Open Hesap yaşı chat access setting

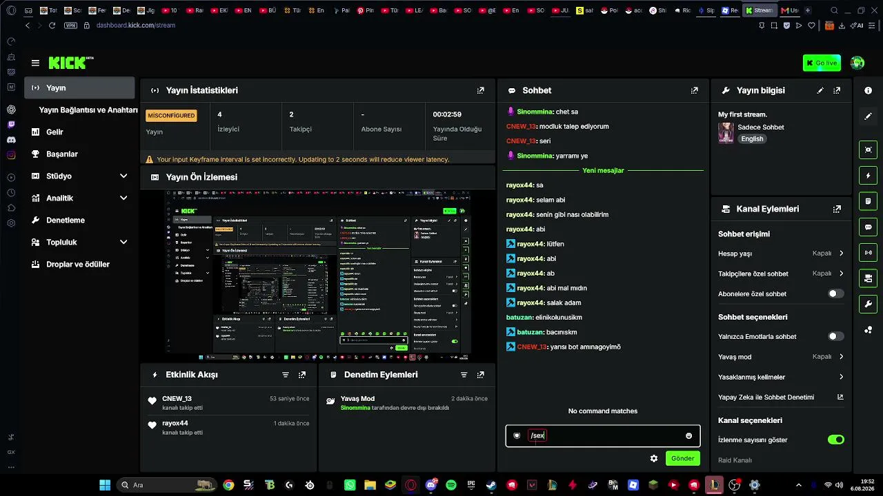click(x=781, y=254)
